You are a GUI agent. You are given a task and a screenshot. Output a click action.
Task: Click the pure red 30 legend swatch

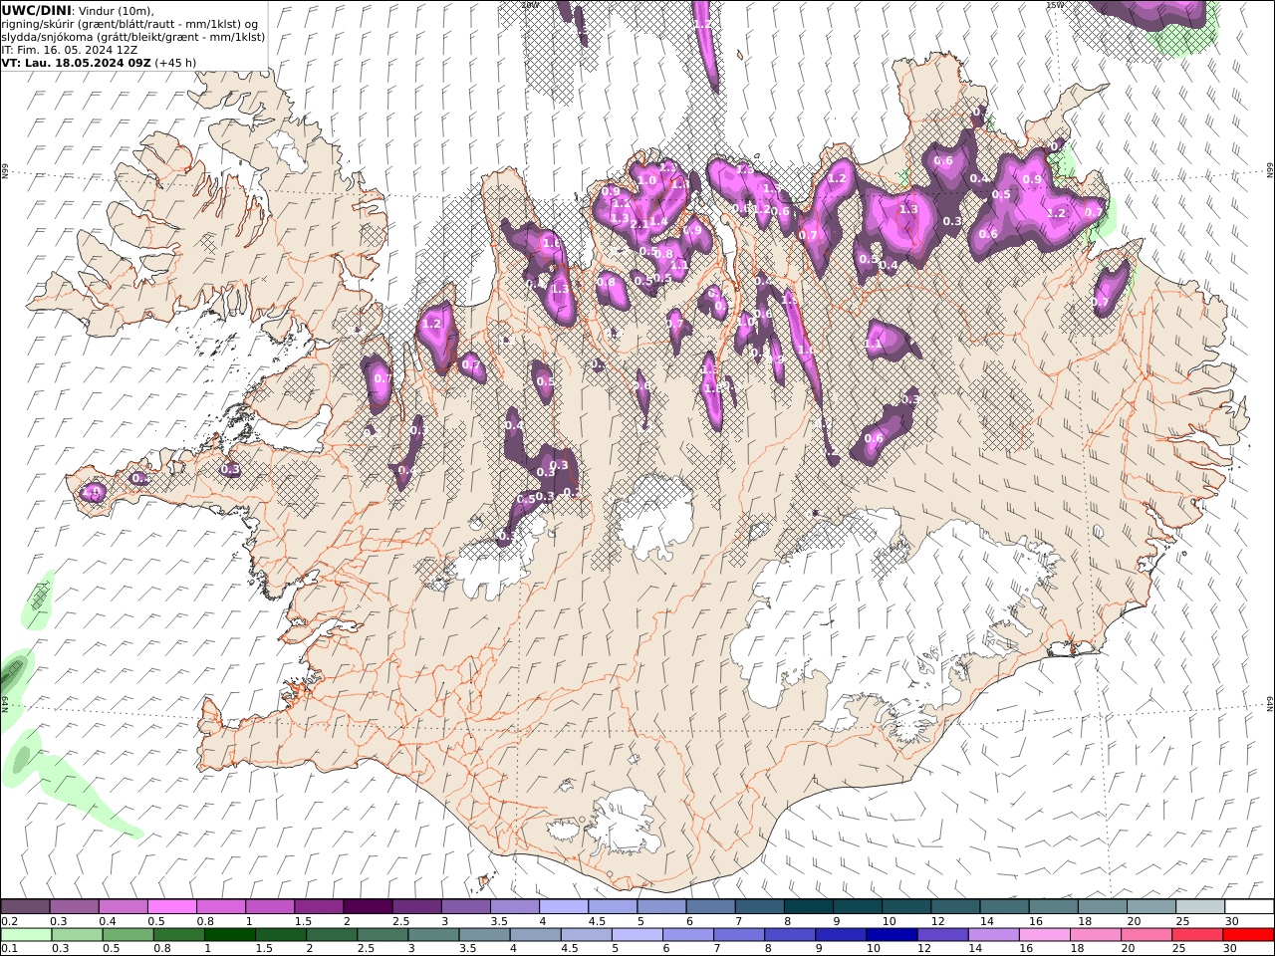coord(1247,935)
